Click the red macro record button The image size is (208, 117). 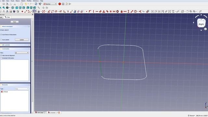pyautogui.click(x=59, y=4)
